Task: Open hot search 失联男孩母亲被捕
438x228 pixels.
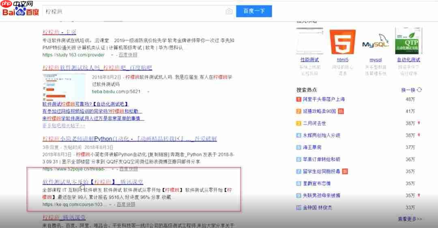Action: [322, 195]
